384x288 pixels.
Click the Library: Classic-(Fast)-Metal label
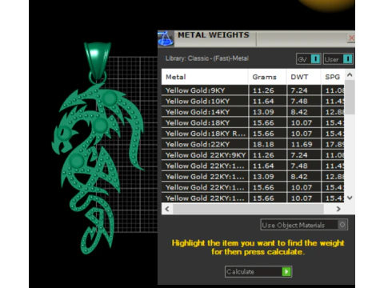(207, 58)
